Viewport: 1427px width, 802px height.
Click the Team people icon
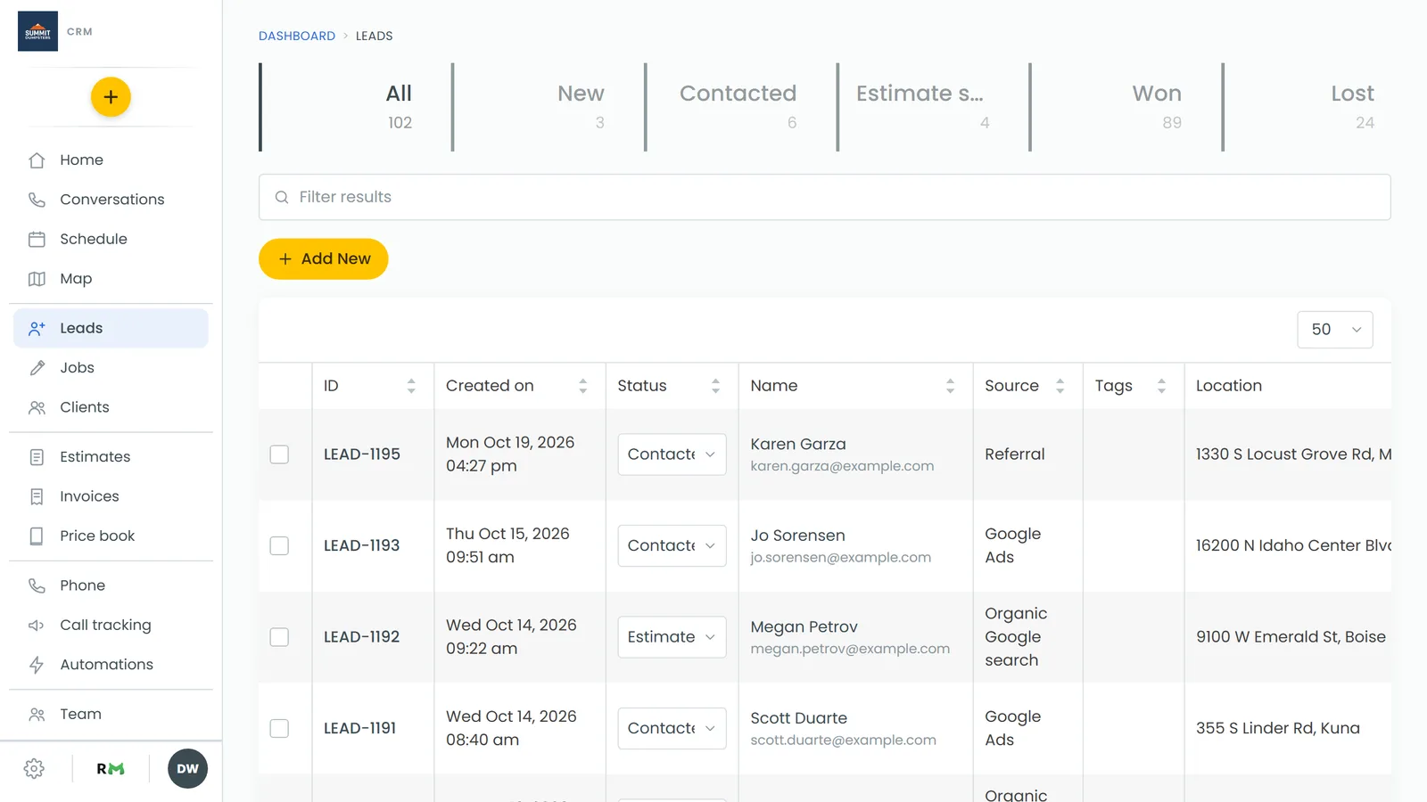pyautogui.click(x=37, y=715)
